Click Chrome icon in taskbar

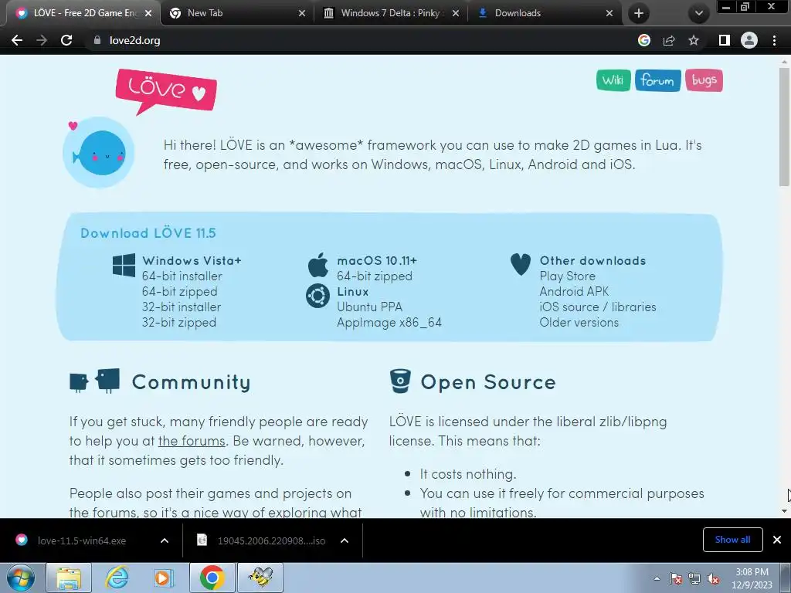(x=212, y=578)
